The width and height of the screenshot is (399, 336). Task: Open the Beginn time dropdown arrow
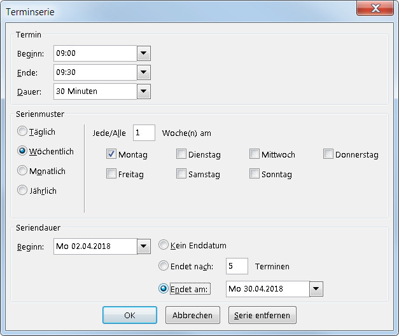(144, 53)
